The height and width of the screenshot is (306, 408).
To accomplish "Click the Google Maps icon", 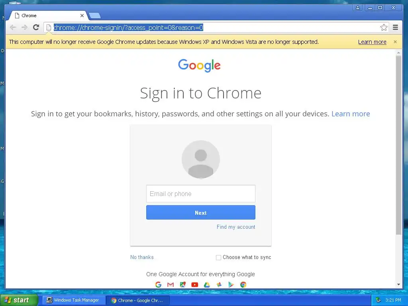I will coord(182,284).
